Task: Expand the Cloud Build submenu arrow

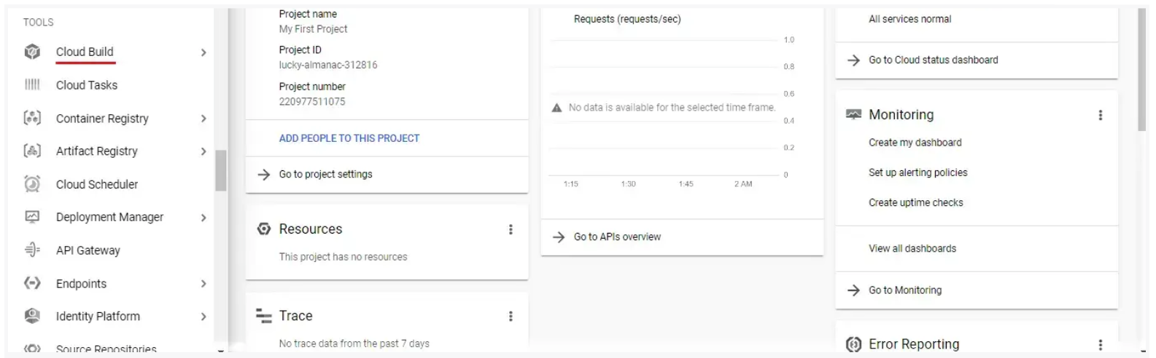Action: pos(203,52)
